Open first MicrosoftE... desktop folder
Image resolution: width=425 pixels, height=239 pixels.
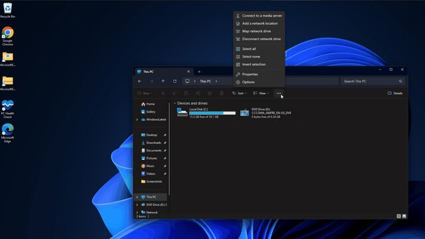7,60
